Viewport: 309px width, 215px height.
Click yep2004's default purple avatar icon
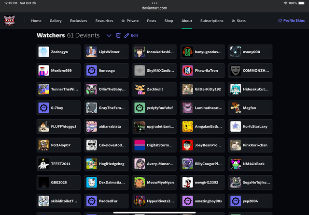(236, 201)
